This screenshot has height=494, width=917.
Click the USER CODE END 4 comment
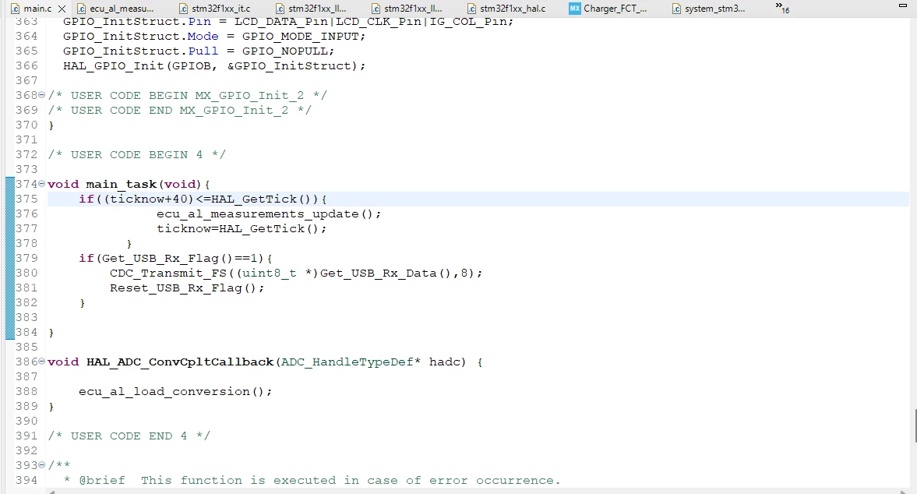pos(129,436)
